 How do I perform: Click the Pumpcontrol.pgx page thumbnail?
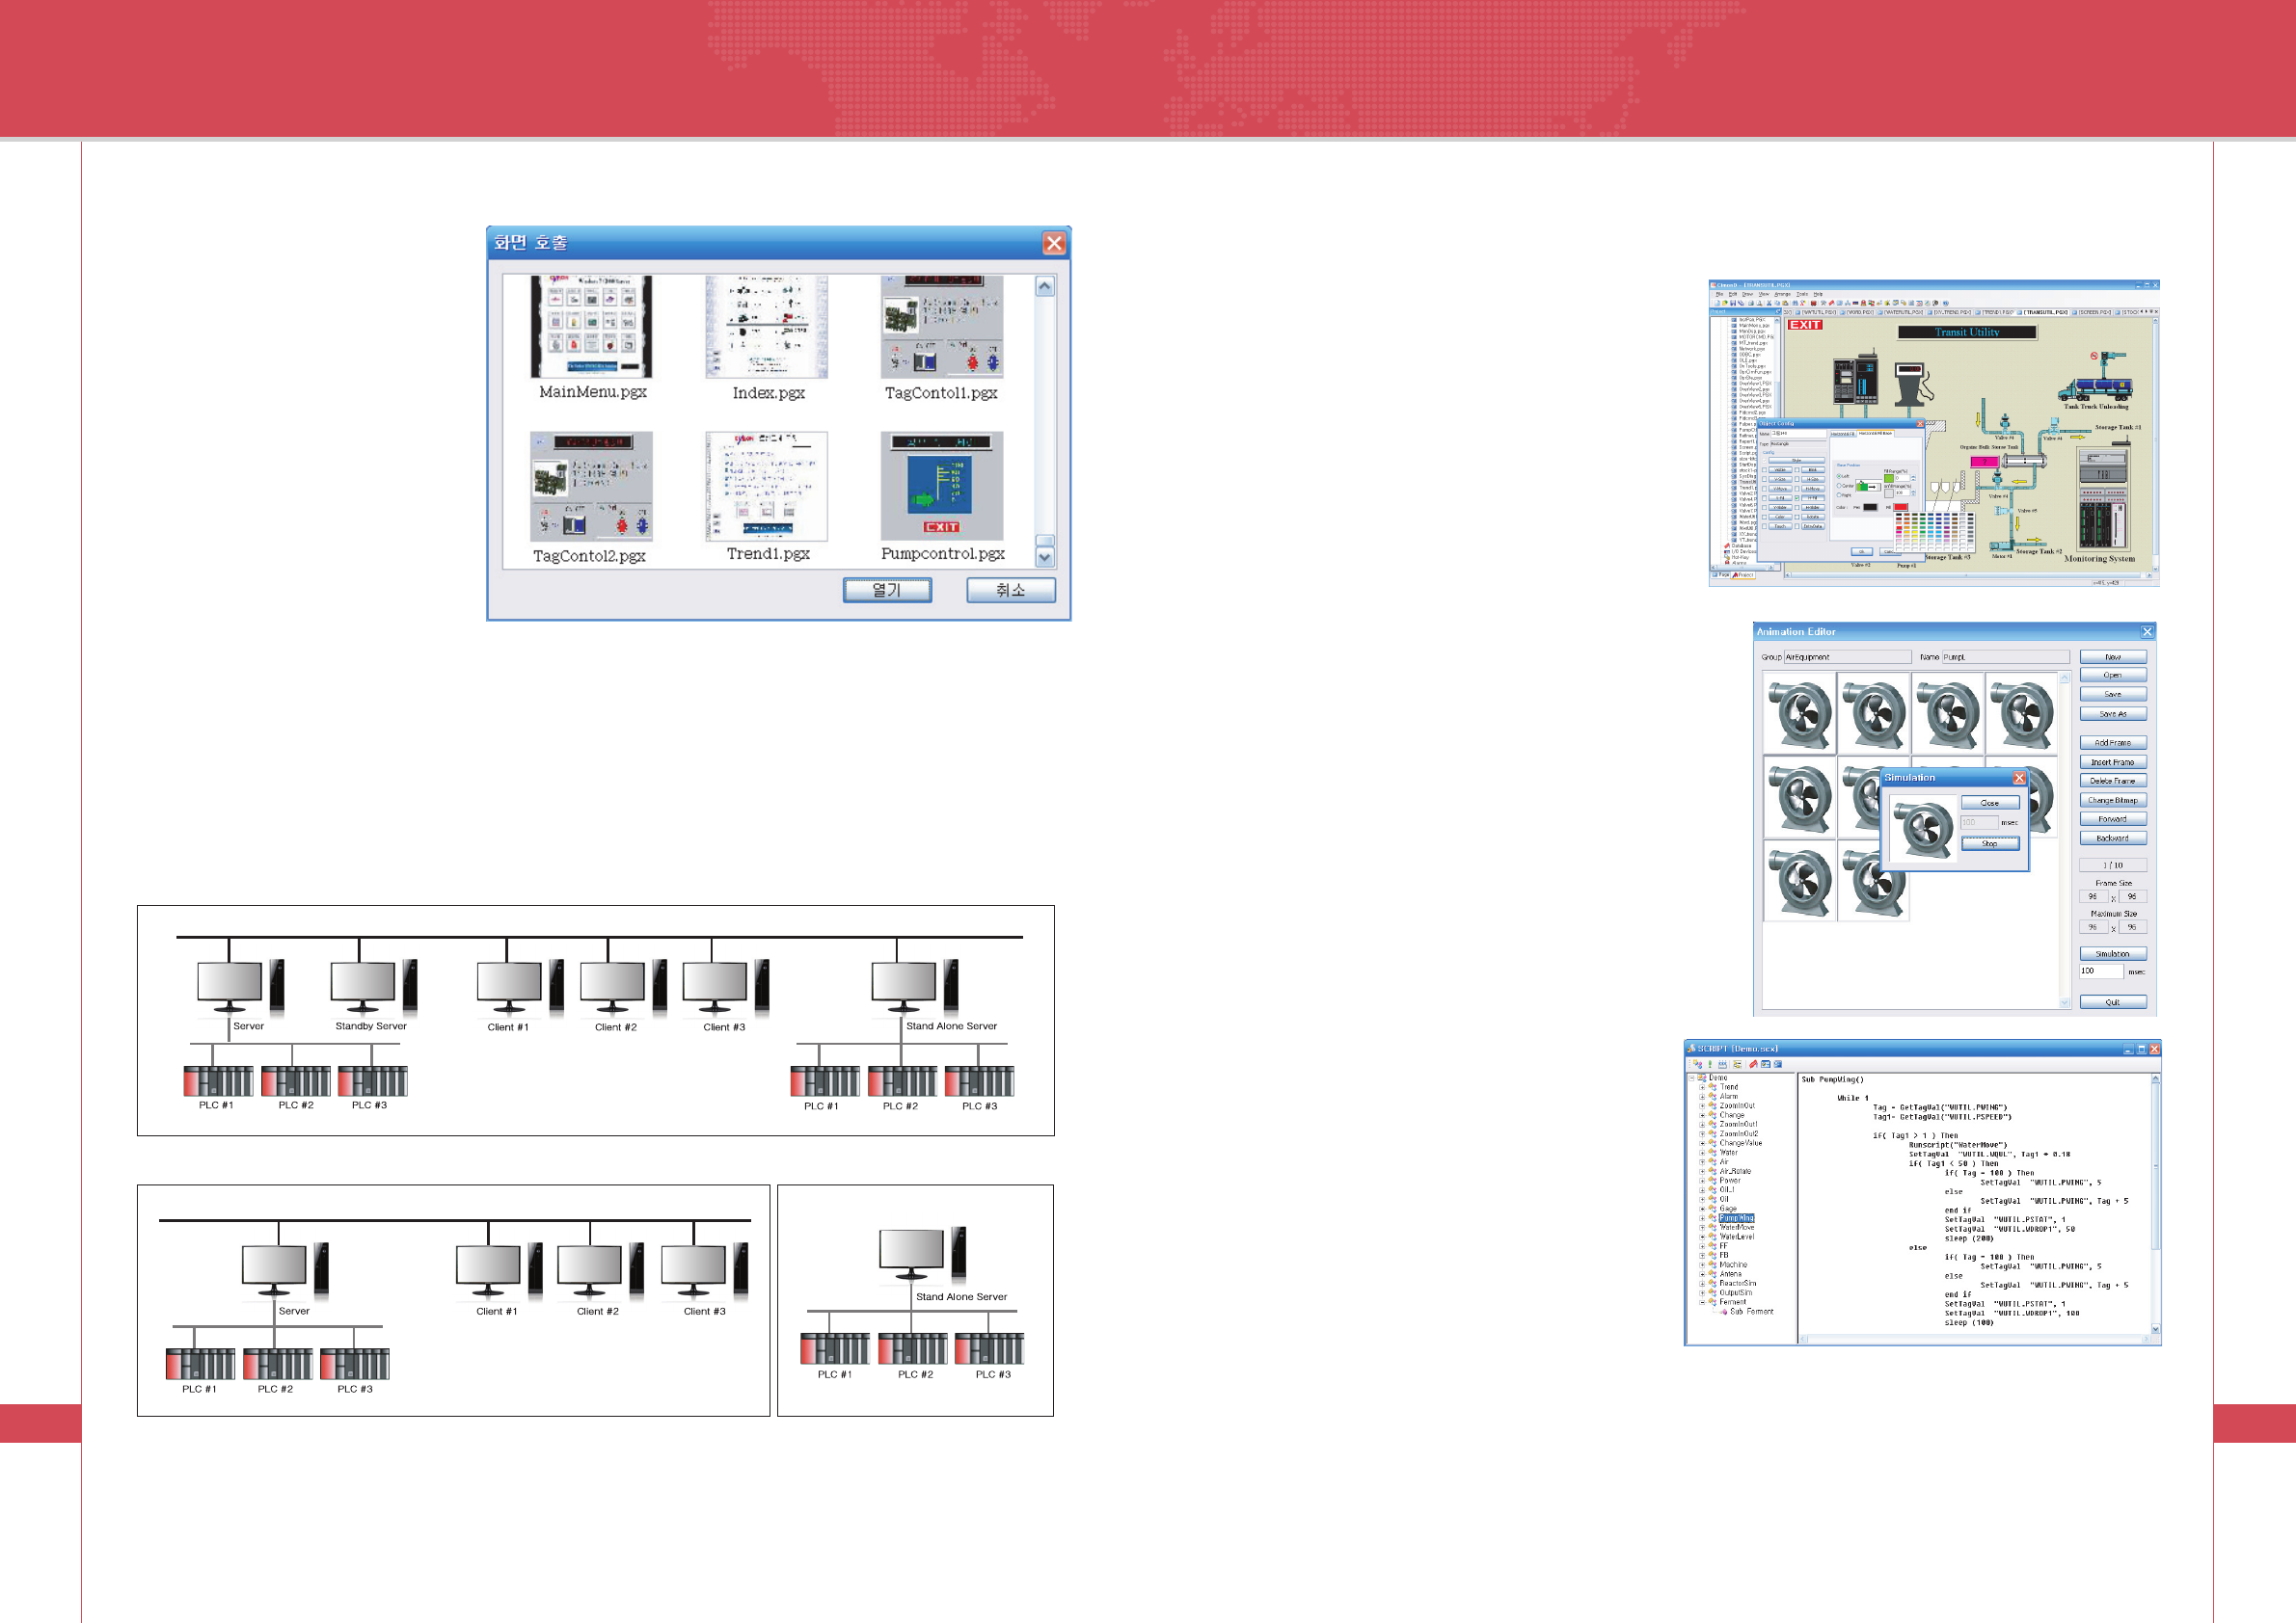coord(941,486)
